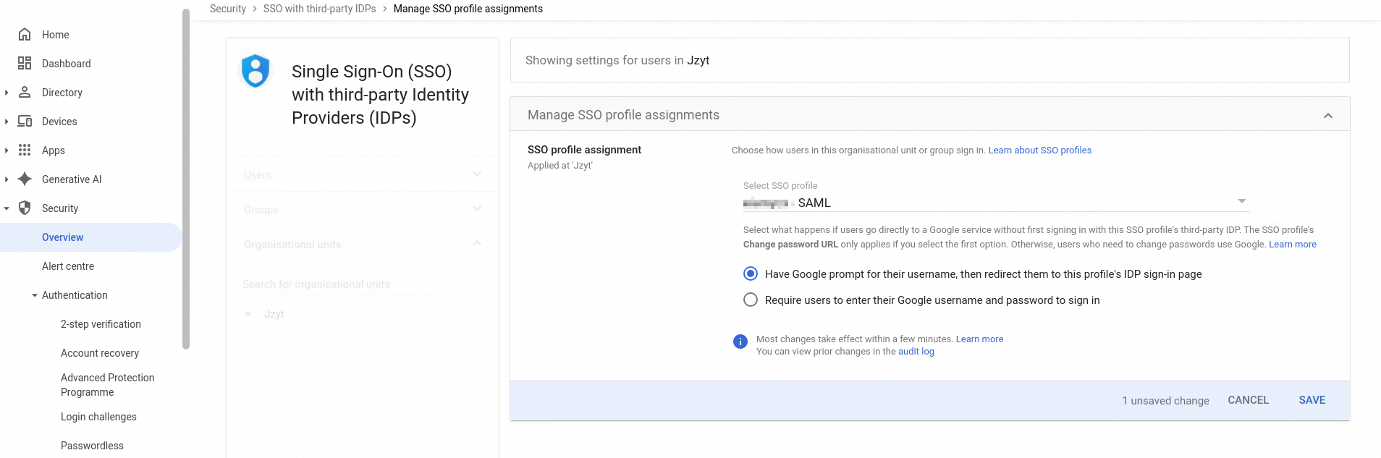Expand the Generative AI menu arrow

click(x=7, y=179)
